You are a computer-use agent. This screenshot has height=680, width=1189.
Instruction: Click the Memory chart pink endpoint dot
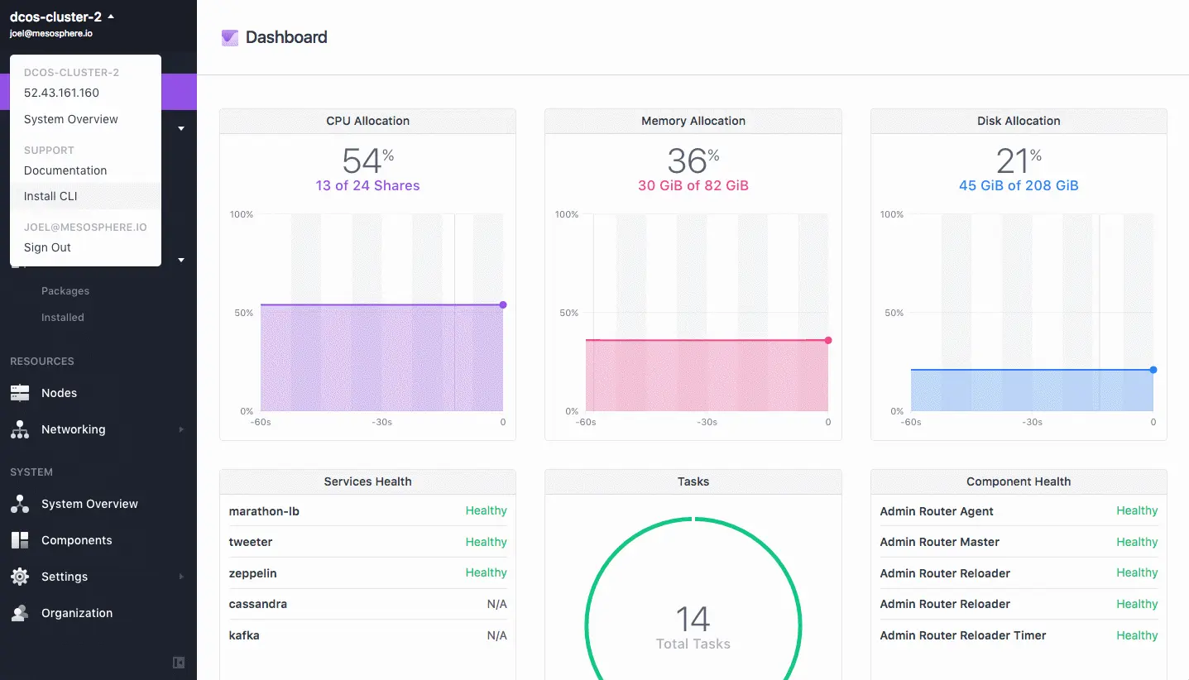point(828,340)
